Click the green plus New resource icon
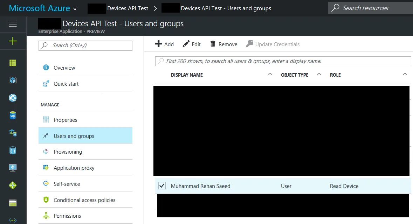The height and width of the screenshot is (224, 413). pyautogui.click(x=13, y=41)
